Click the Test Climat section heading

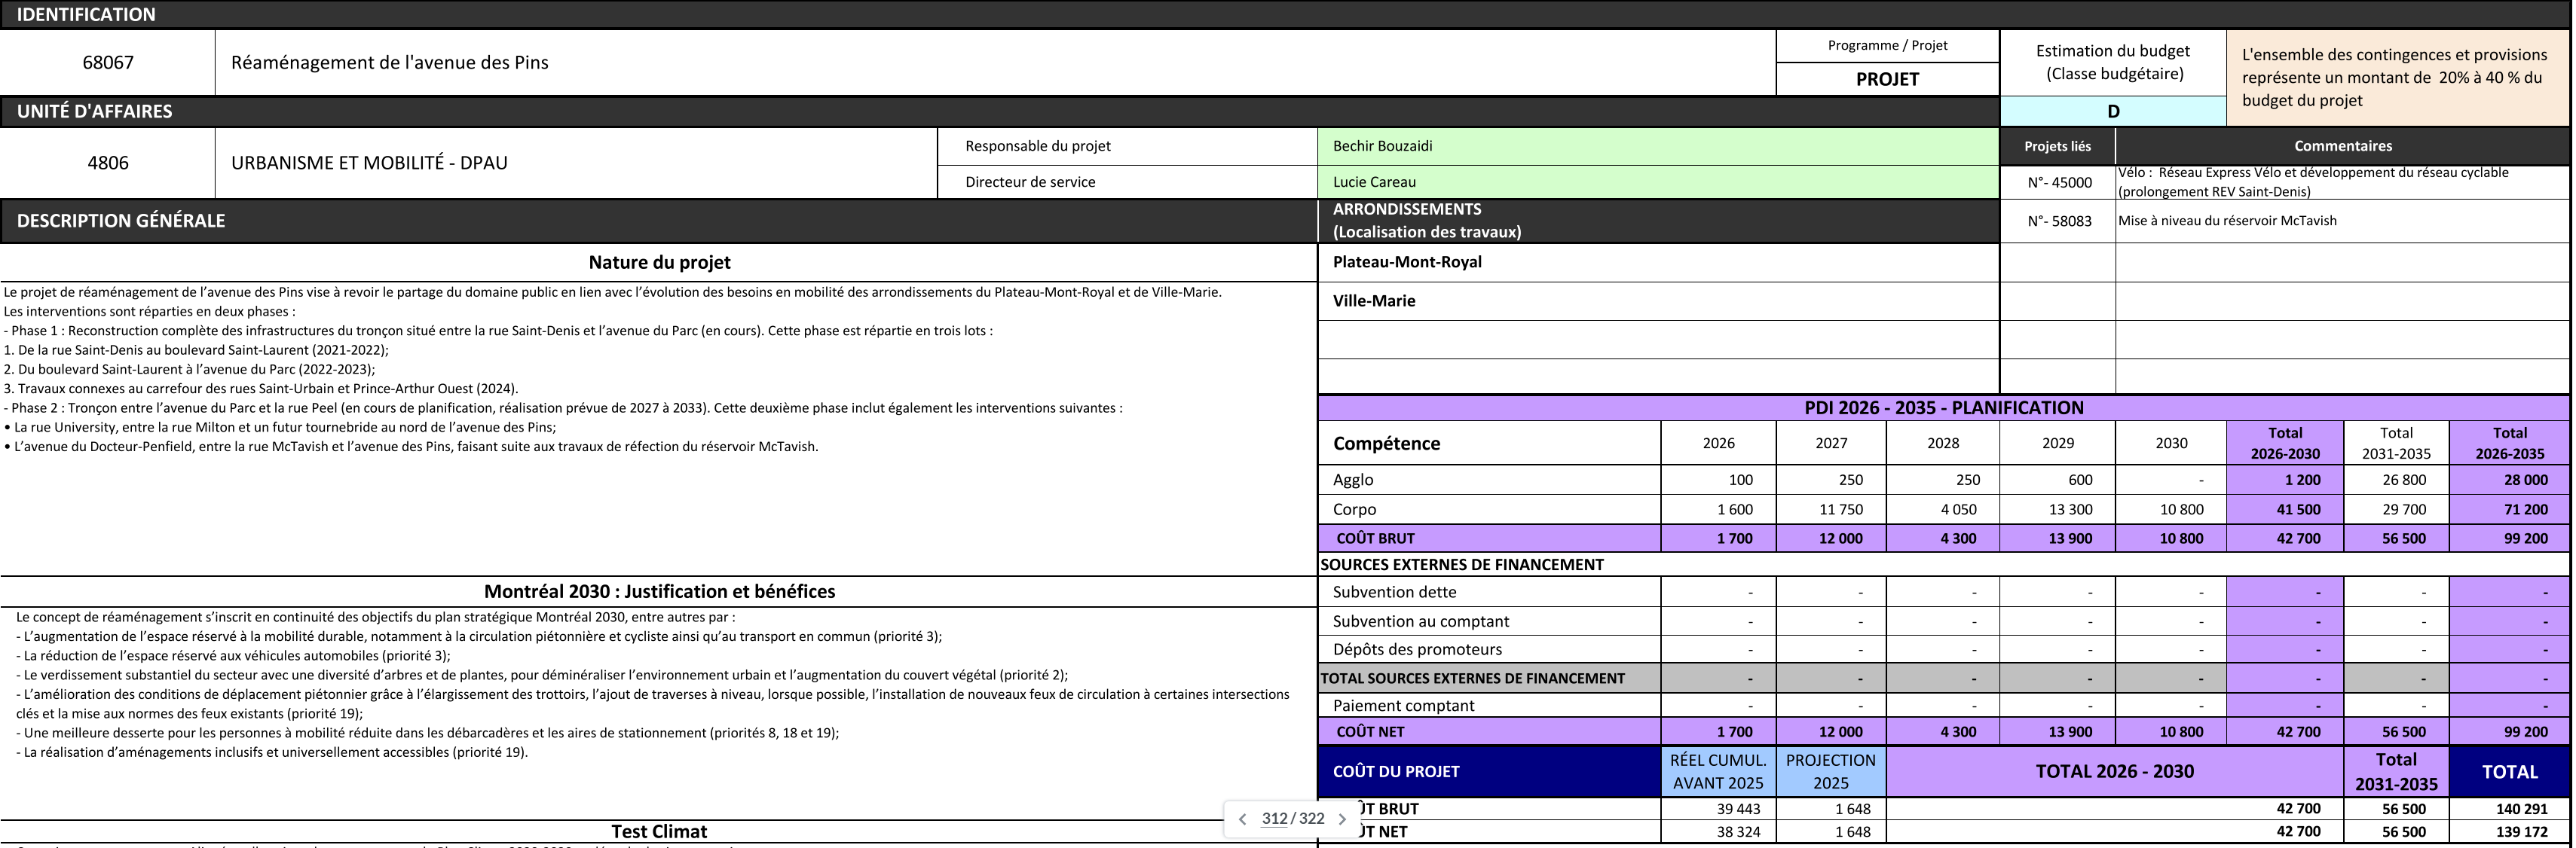point(659,831)
